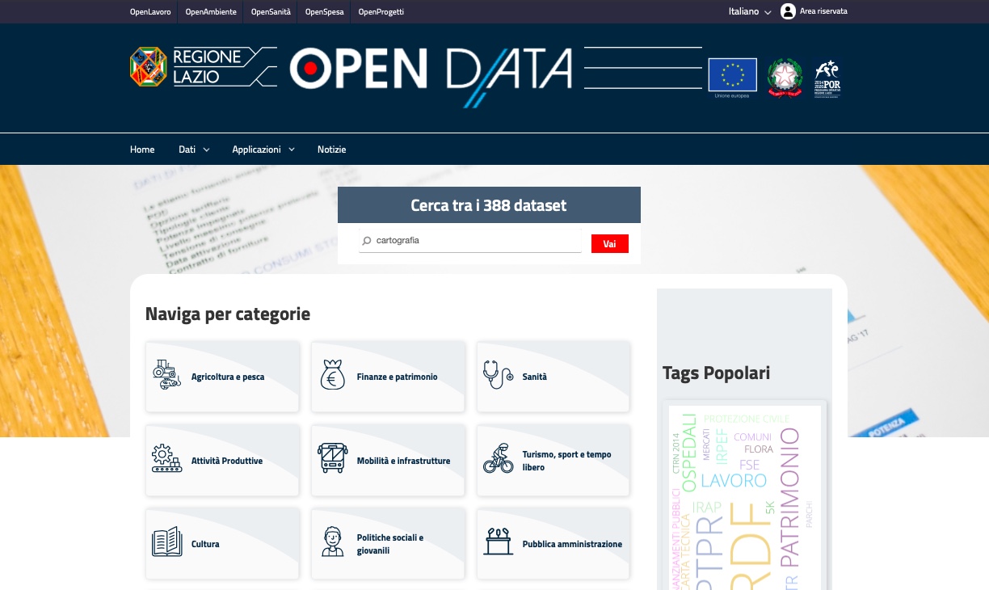Screen dimensions: 989x590
Task: Click the PATRIMONIO tag in the cloud
Action: [789, 497]
